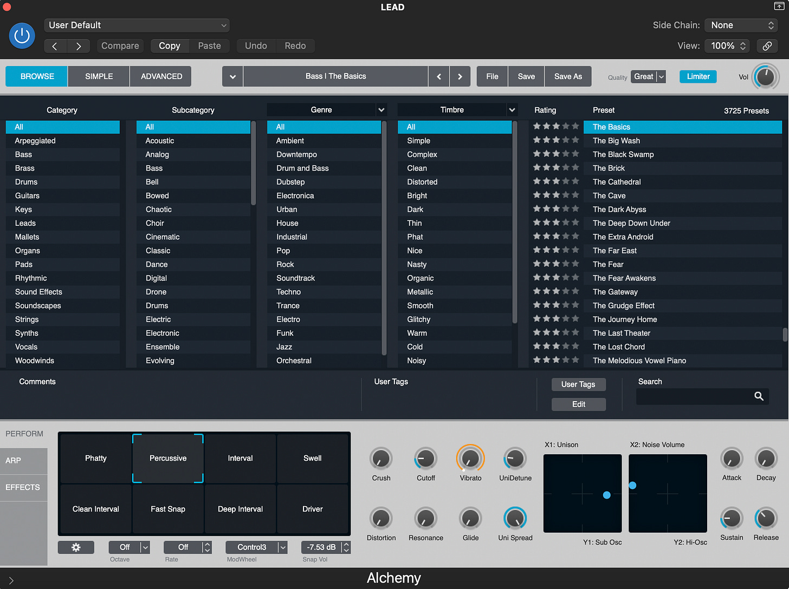
Task: Click the UniDetune knob
Action: click(515, 459)
